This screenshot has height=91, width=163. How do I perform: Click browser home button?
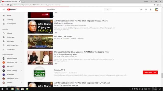point(11,5)
